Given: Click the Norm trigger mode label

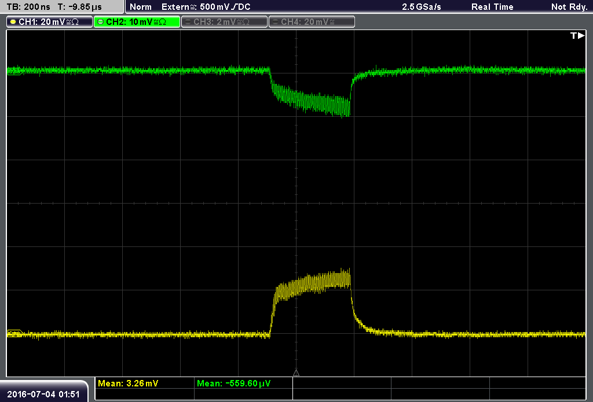Looking at the screenshot, I should (x=140, y=7).
